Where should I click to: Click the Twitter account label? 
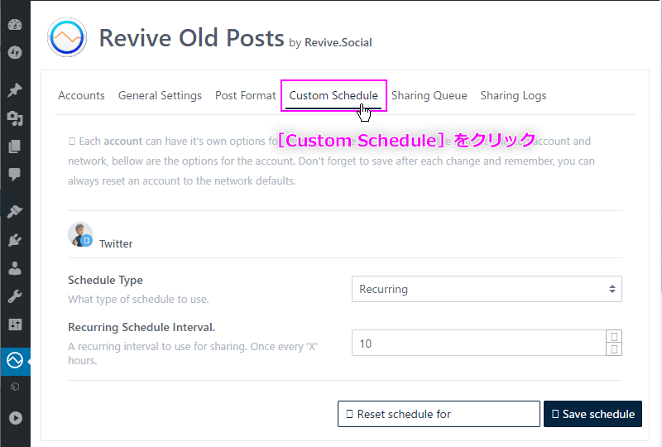coord(116,243)
